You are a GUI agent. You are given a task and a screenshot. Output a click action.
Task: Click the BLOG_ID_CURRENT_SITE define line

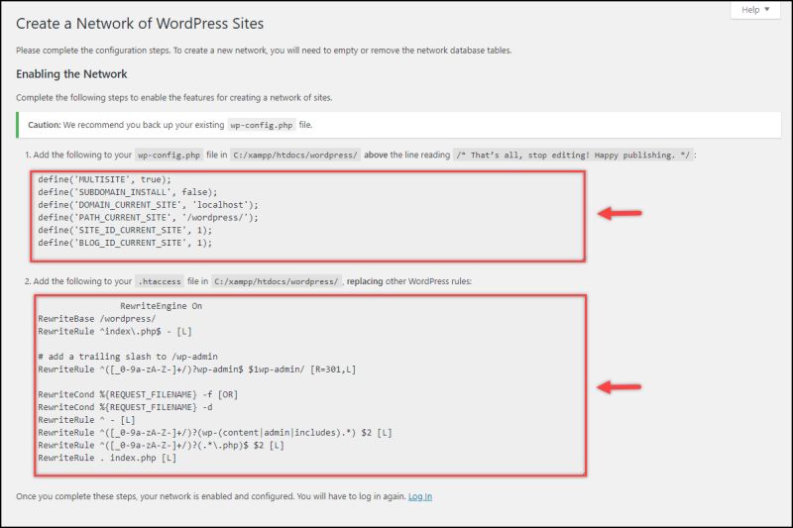(125, 243)
